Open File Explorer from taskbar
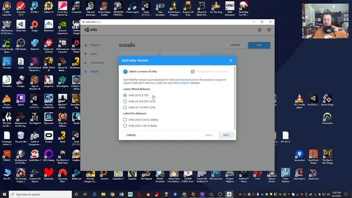 103,194
